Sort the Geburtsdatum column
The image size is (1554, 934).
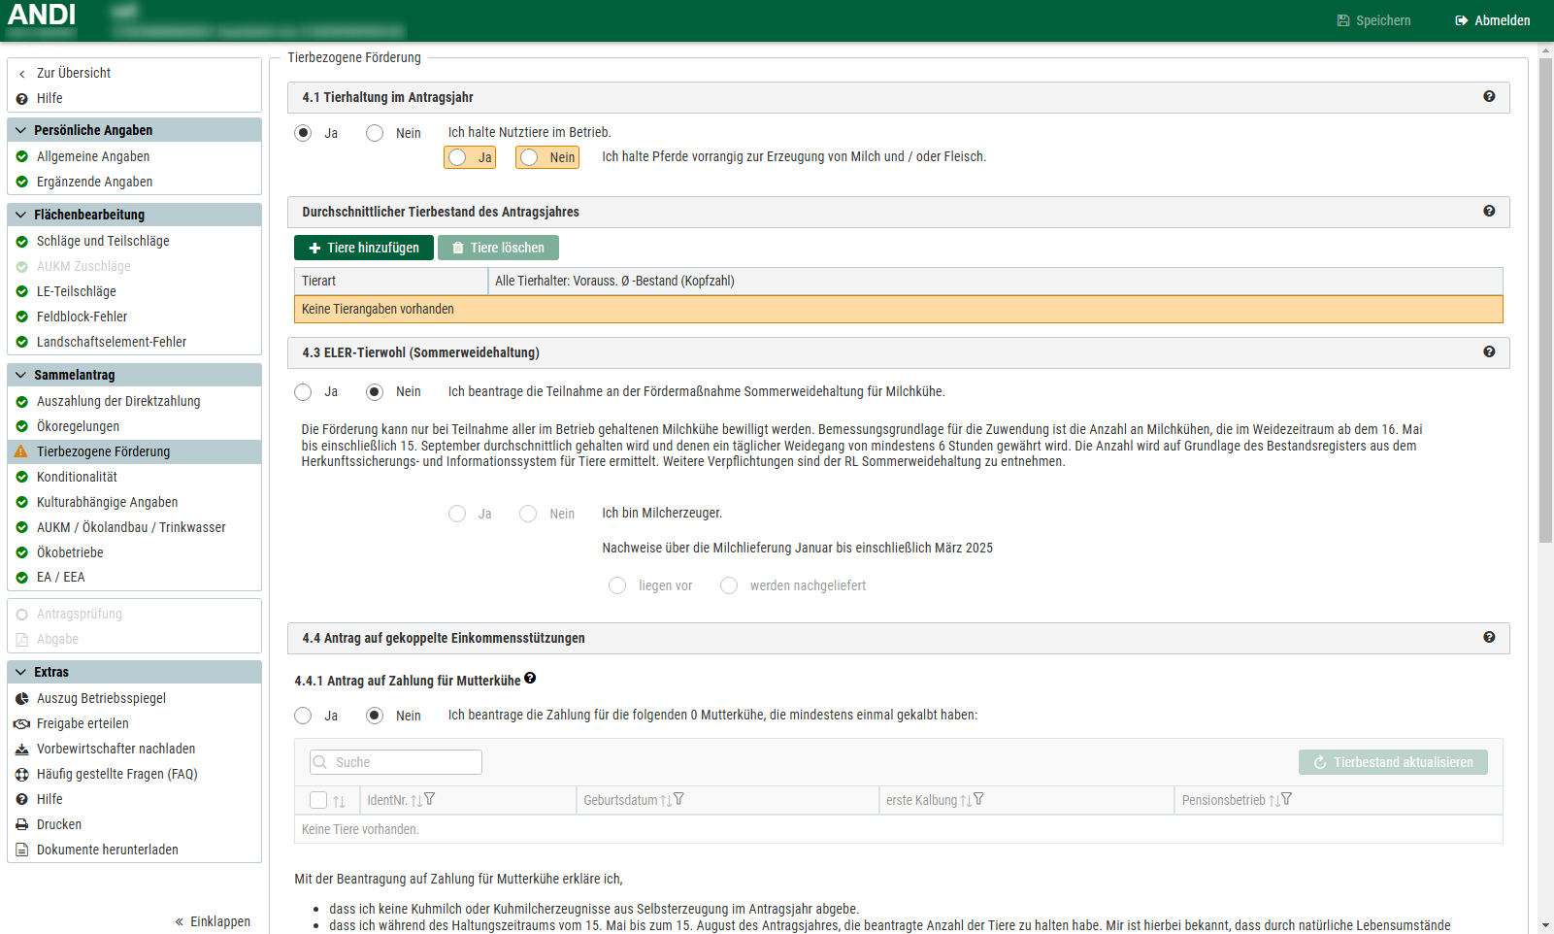665,800
